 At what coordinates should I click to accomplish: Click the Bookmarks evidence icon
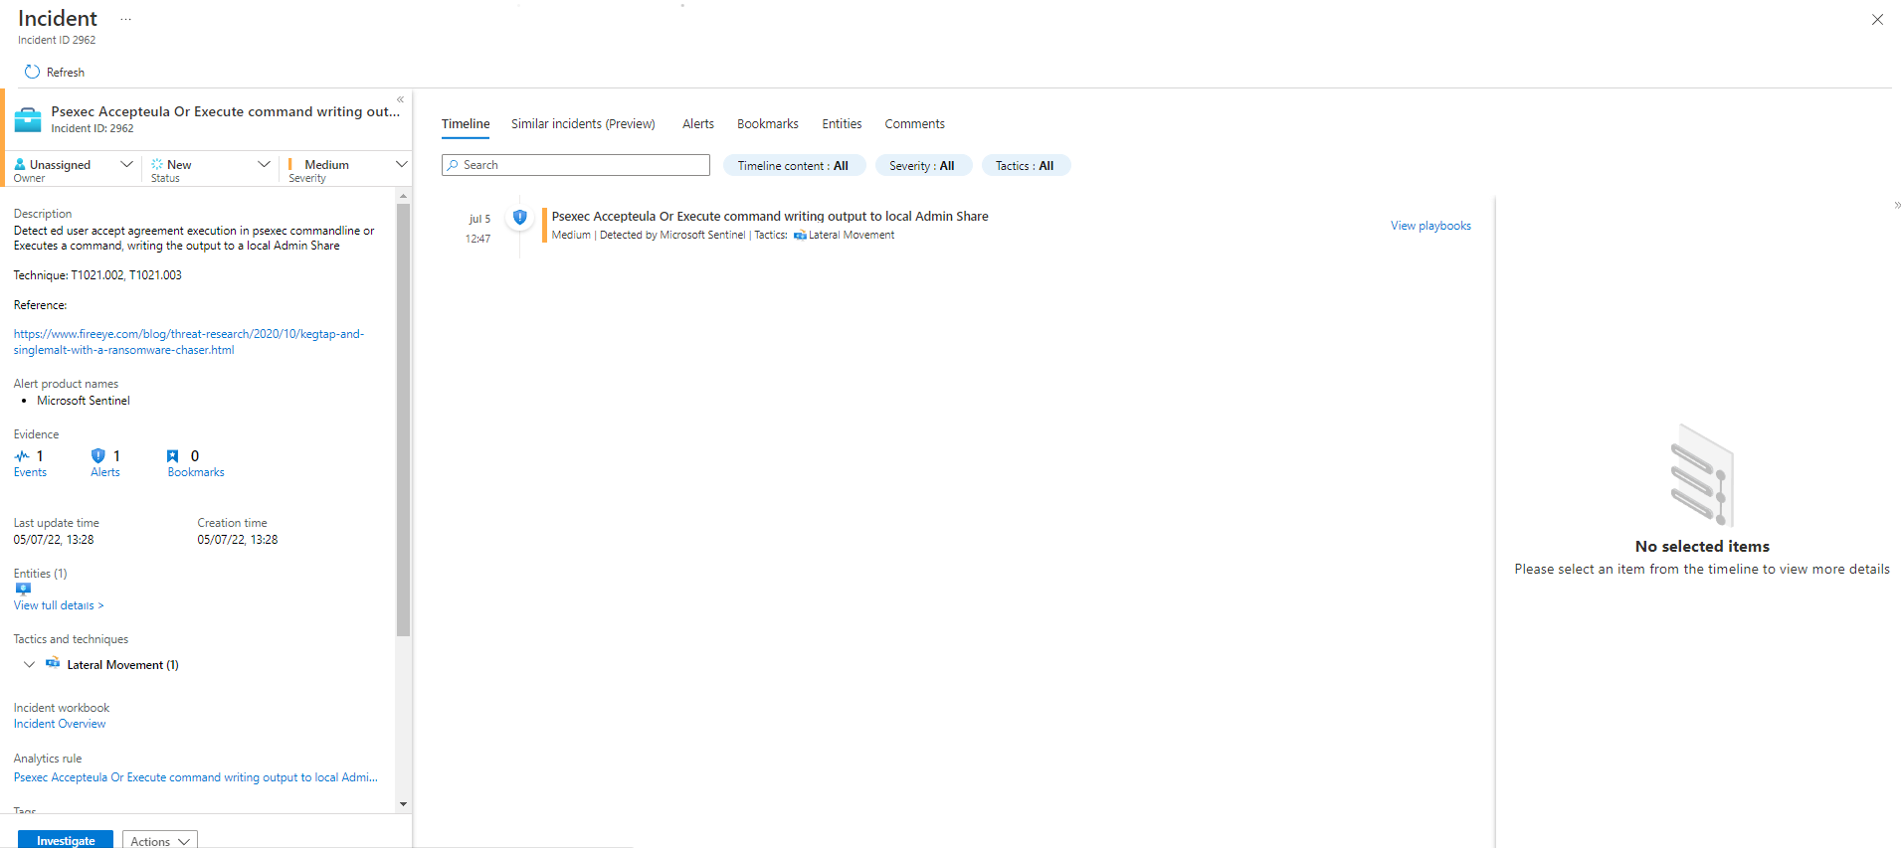tap(173, 456)
